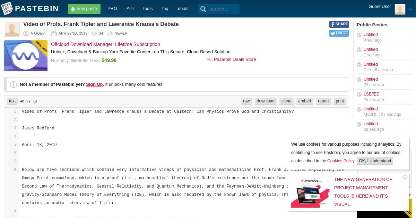This screenshot has width=416, height=218.
Task: Click the 40.39 KB file size text
Action: [28, 101]
